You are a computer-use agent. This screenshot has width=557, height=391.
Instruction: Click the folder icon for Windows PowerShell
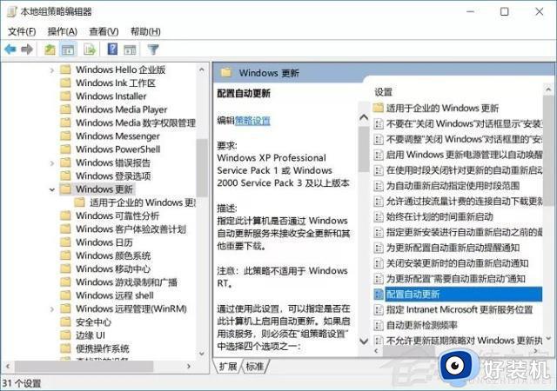pos(65,149)
